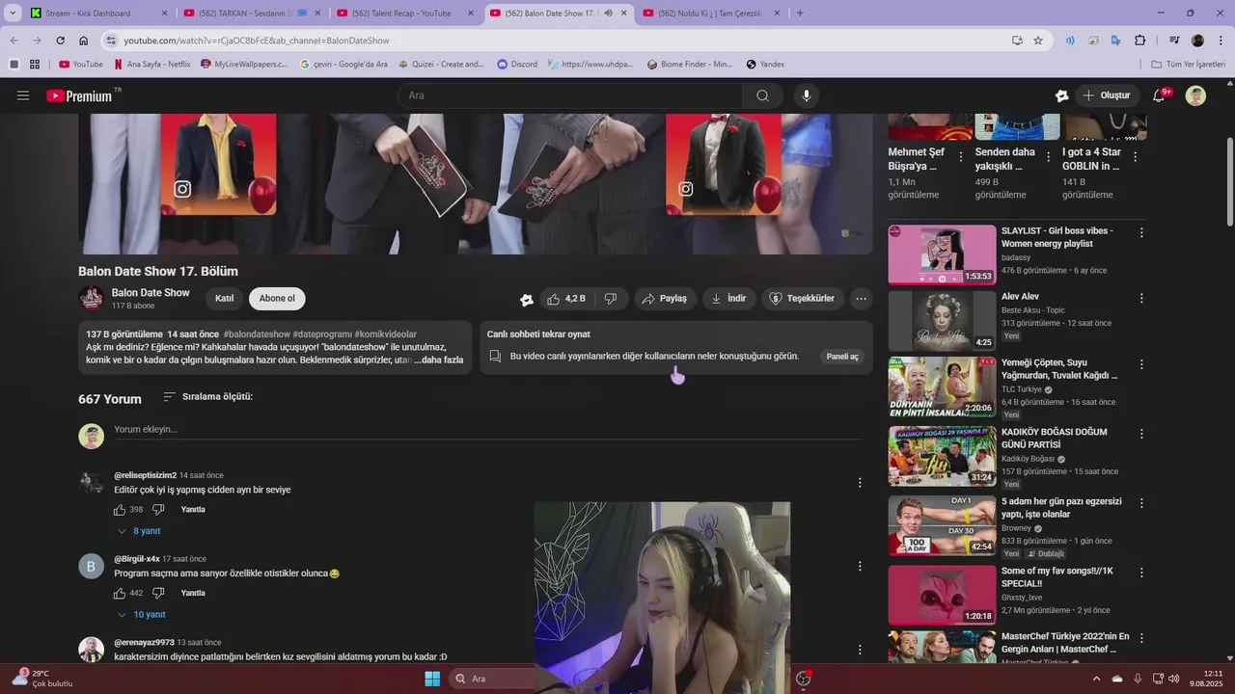Screen dimensions: 1235x694
Task: Reload the page
Action: tap(60, 40)
